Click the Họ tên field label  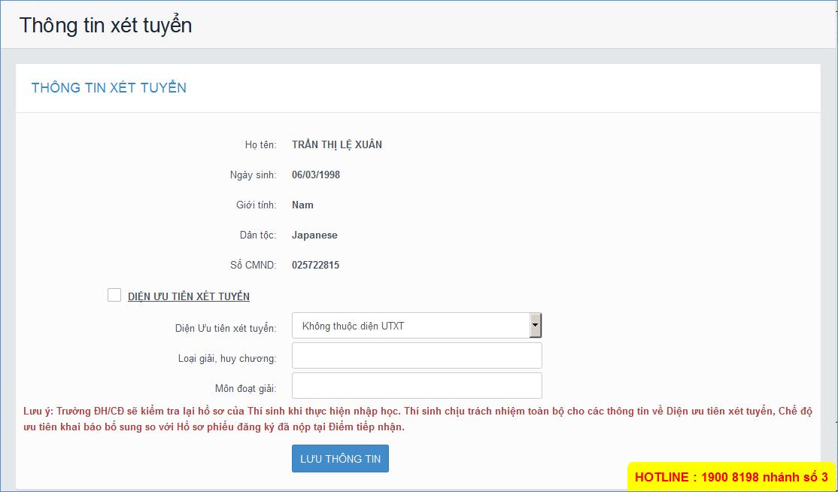click(260, 144)
